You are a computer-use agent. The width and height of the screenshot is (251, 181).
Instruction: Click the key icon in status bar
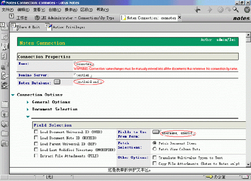point(209,177)
